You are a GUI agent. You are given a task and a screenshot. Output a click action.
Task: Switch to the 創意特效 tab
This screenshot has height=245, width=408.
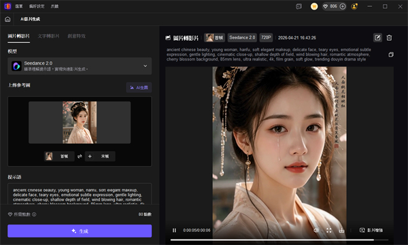76,36
